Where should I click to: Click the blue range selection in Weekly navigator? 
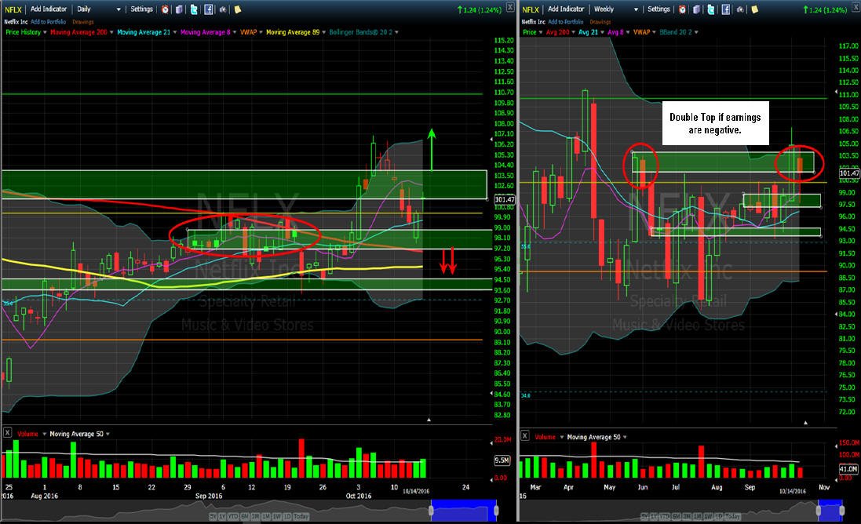[830, 511]
